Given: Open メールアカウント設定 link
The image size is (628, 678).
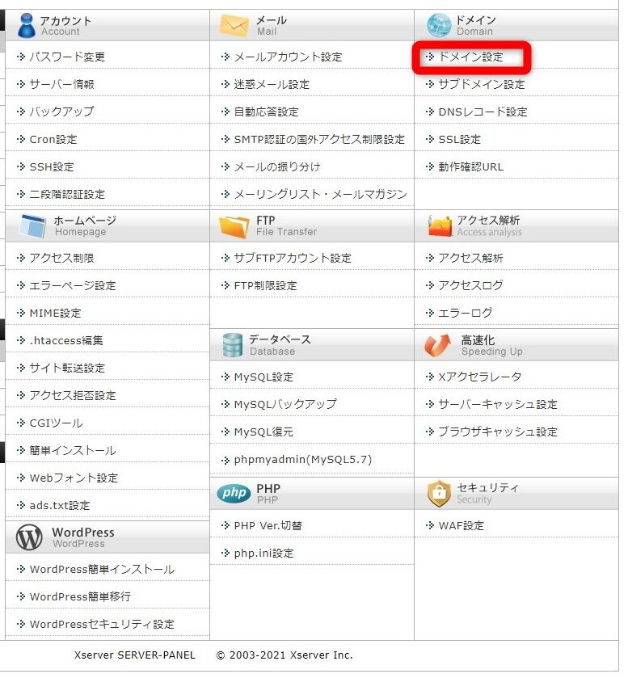Looking at the screenshot, I should coord(288,57).
